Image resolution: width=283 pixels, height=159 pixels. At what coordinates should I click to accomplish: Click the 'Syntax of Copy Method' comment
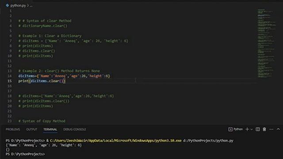42,121
